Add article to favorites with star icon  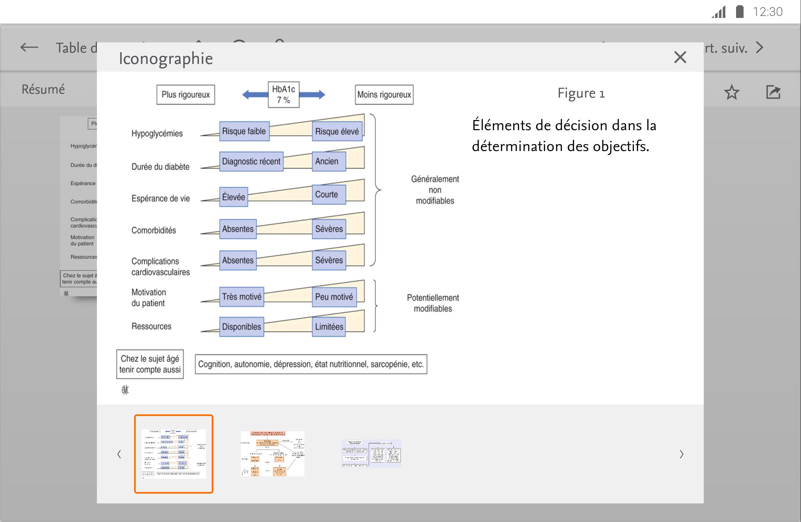(x=732, y=92)
